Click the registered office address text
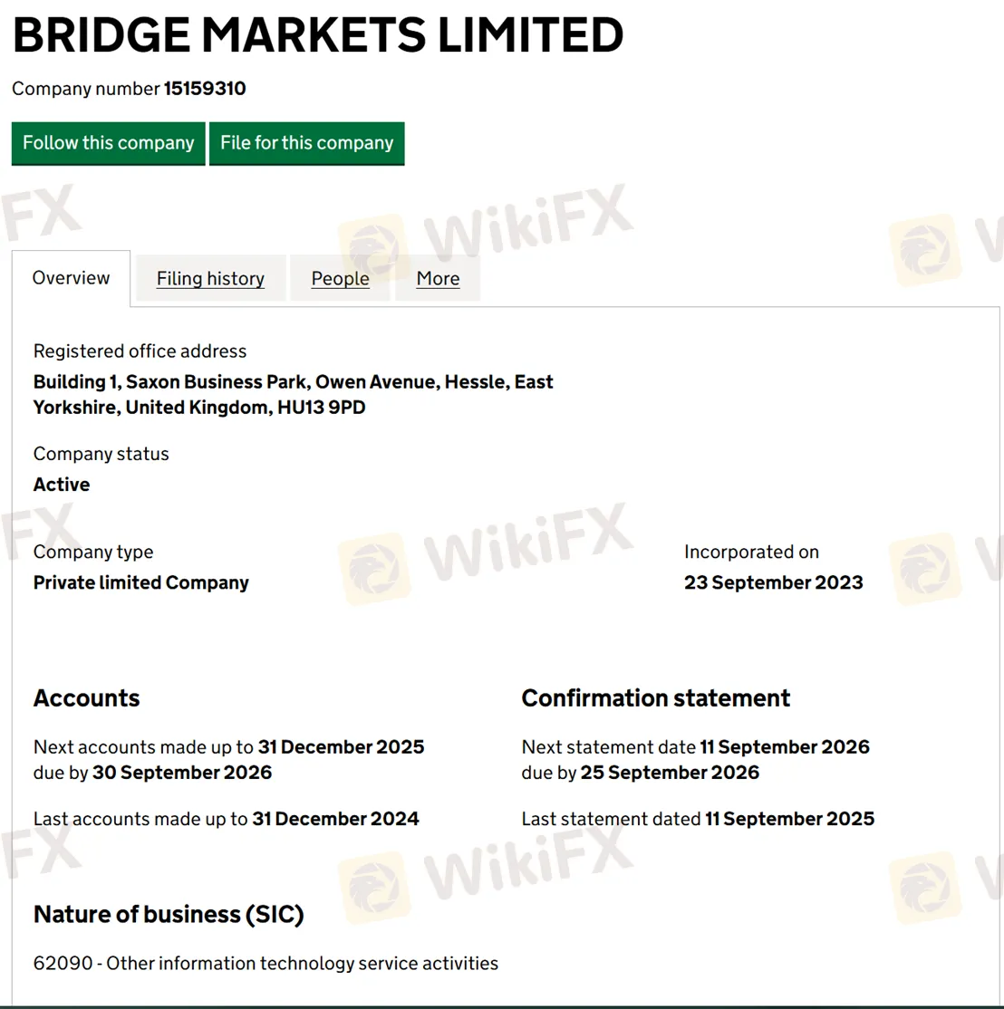This screenshot has height=1009, width=1004. point(293,395)
